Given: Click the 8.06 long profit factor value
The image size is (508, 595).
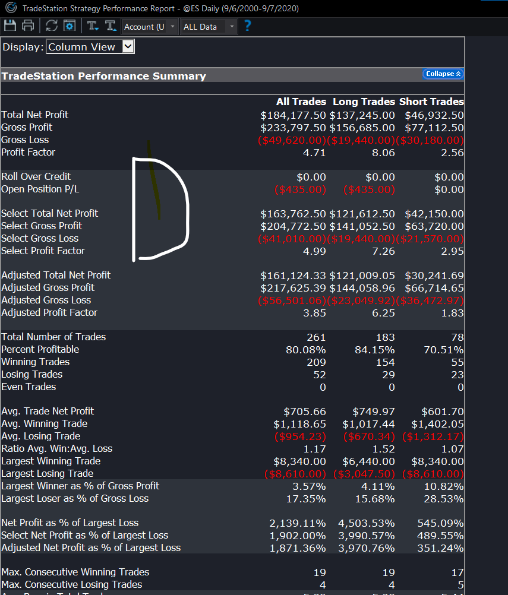Looking at the screenshot, I should (x=383, y=153).
